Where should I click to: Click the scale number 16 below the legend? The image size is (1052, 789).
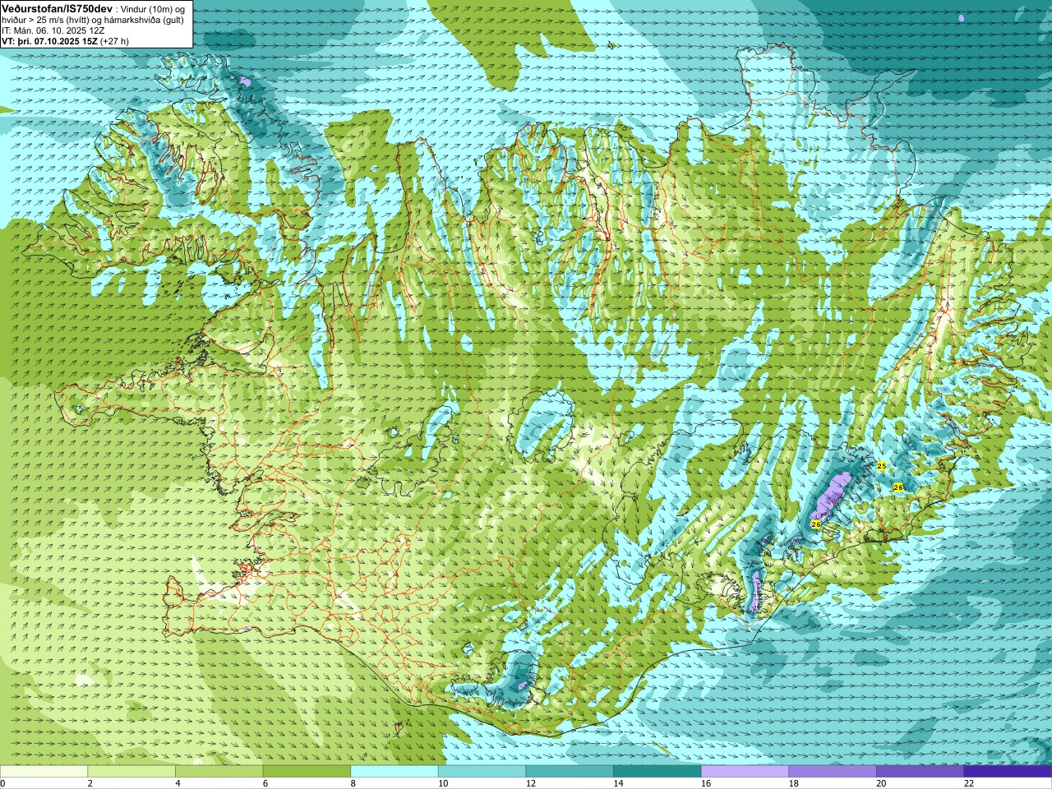(x=706, y=783)
